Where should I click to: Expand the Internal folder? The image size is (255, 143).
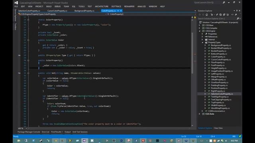202,40
